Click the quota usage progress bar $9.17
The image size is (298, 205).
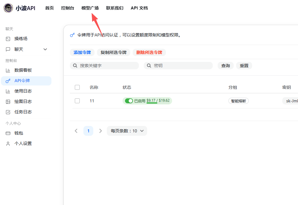click(152, 103)
